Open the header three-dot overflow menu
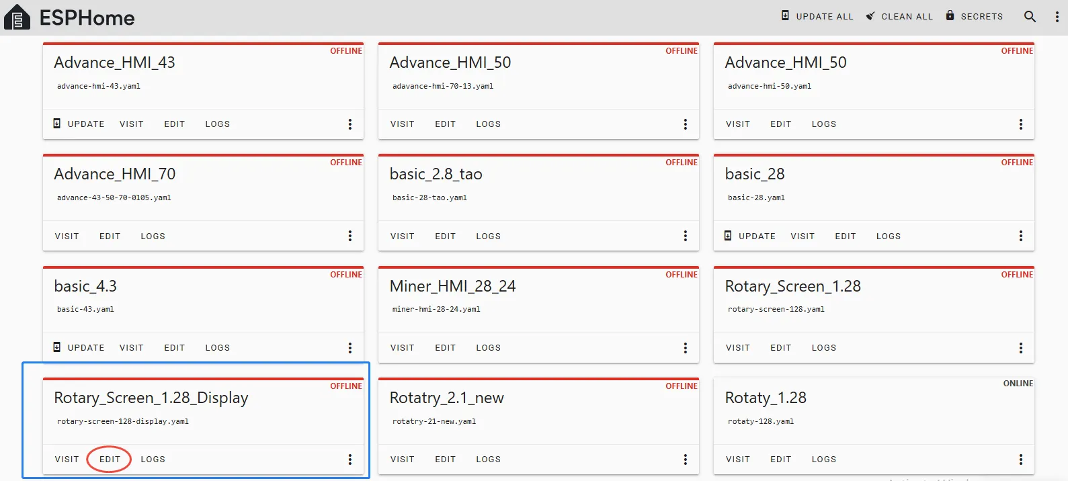Screen dimensions: 1068x481 click(x=1057, y=17)
